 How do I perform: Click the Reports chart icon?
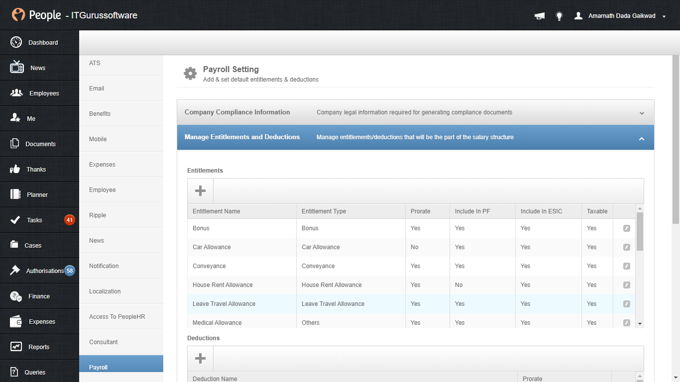(16, 347)
